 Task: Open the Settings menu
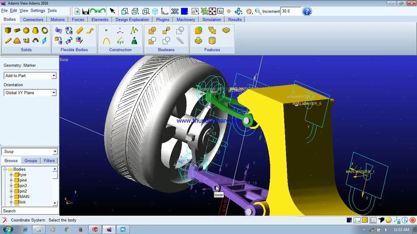coord(38,11)
